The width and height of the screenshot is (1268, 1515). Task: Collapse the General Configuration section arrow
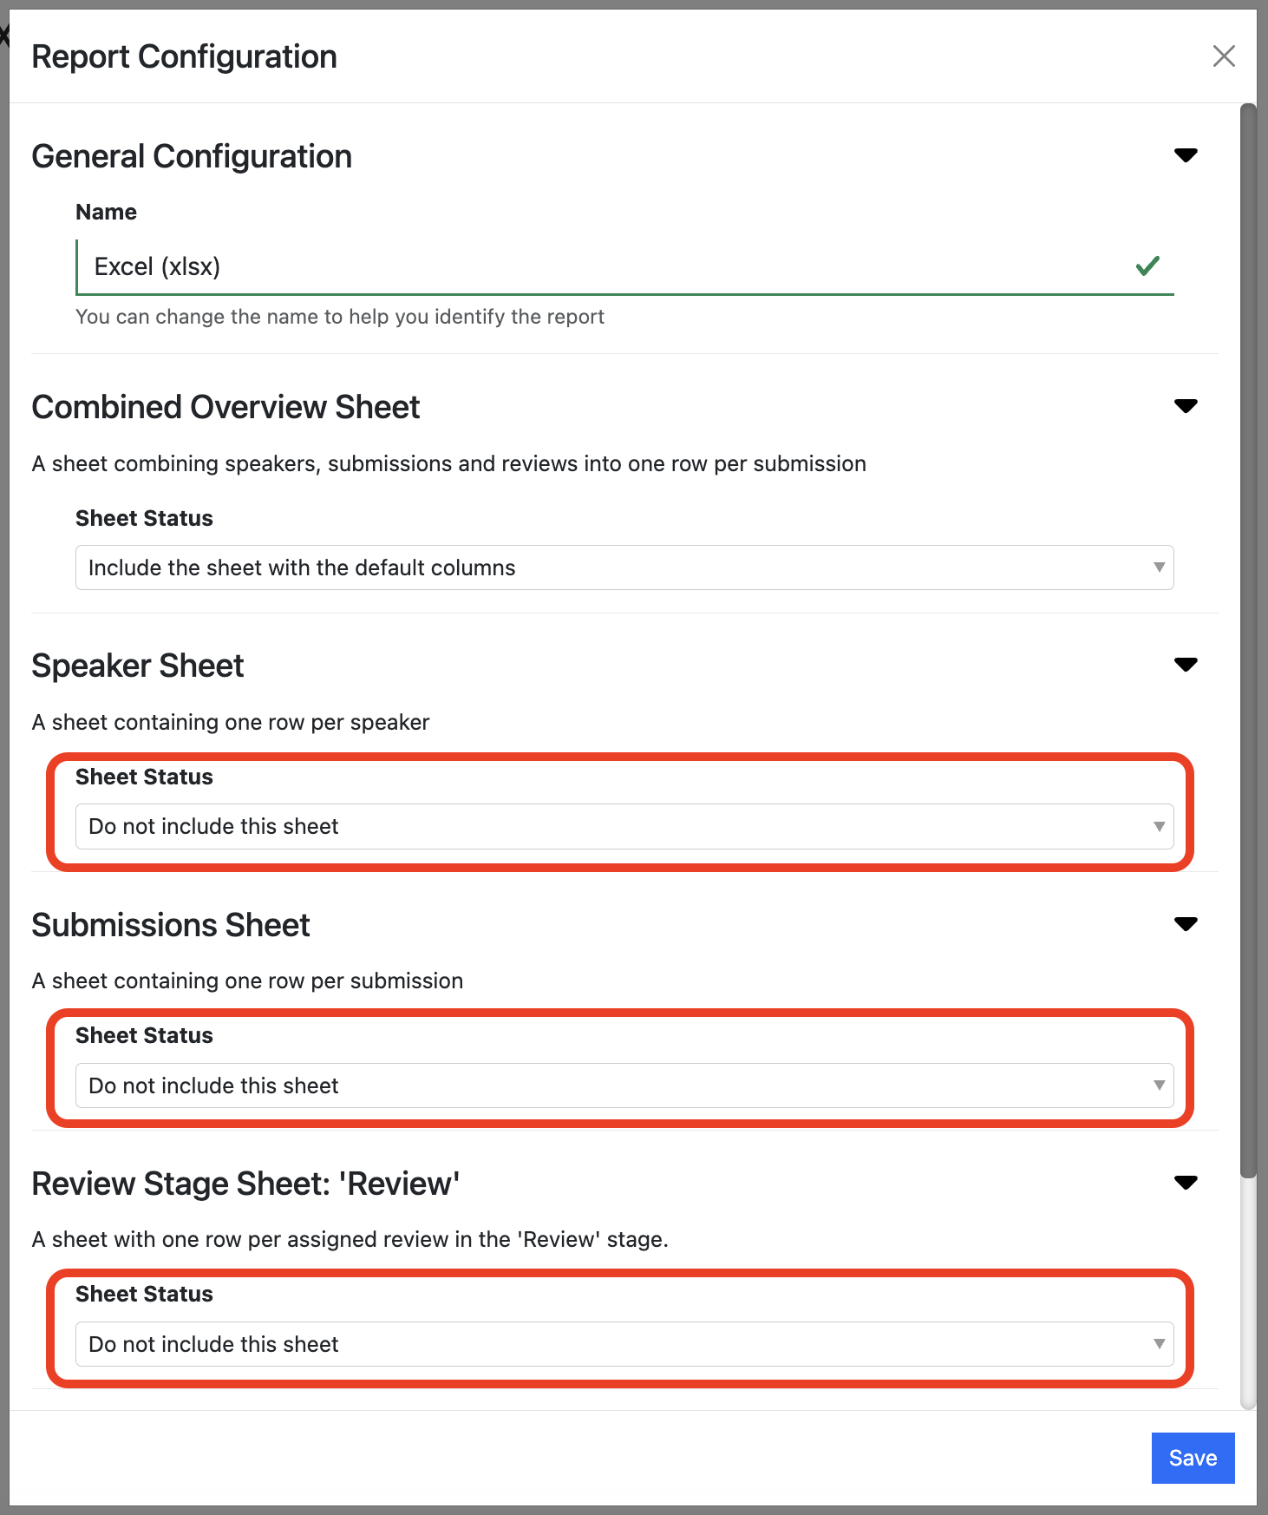tap(1185, 155)
